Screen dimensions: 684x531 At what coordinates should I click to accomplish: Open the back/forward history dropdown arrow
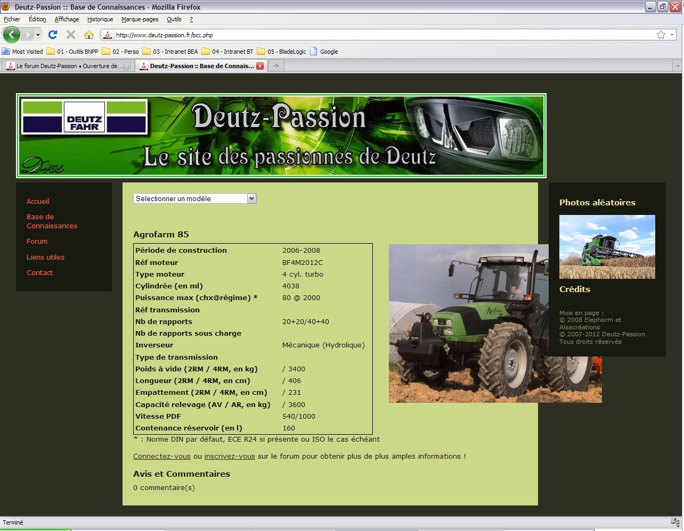tap(38, 35)
